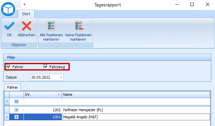Image resolution: width=215 pixels, height=126 pixels.
Task: Click the OK checkmark button
Action: pos(9,29)
